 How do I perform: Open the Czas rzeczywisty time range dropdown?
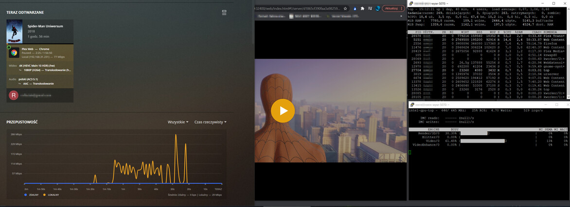click(x=210, y=122)
